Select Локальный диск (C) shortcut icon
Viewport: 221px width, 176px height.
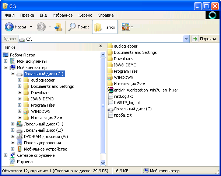[110, 109]
